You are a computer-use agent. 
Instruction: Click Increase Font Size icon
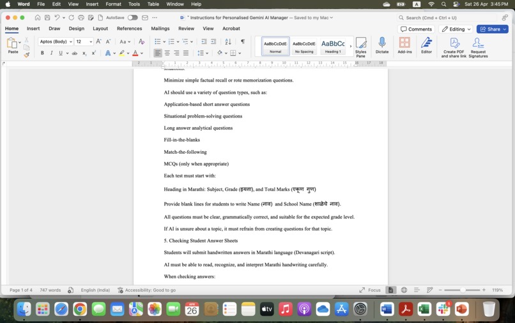coord(98,41)
